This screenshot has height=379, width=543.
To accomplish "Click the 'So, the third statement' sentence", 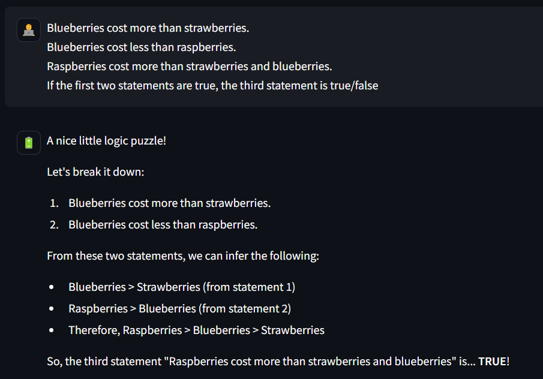I will (x=278, y=362).
